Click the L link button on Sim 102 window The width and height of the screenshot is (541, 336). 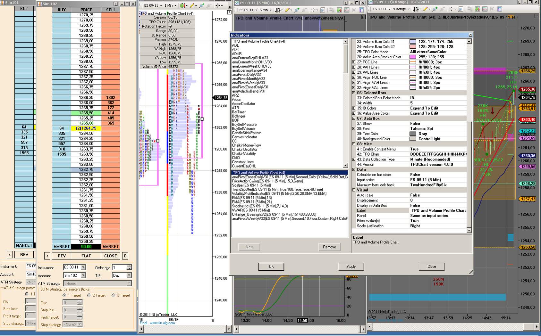[116, 4]
